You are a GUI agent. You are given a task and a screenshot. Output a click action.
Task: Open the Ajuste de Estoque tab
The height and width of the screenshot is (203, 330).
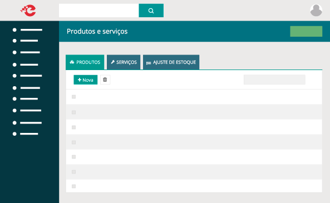tap(171, 62)
